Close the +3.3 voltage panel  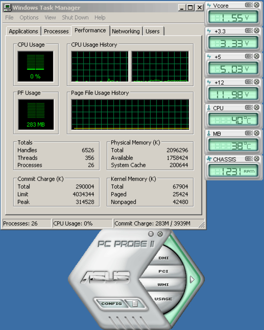click(x=256, y=31)
